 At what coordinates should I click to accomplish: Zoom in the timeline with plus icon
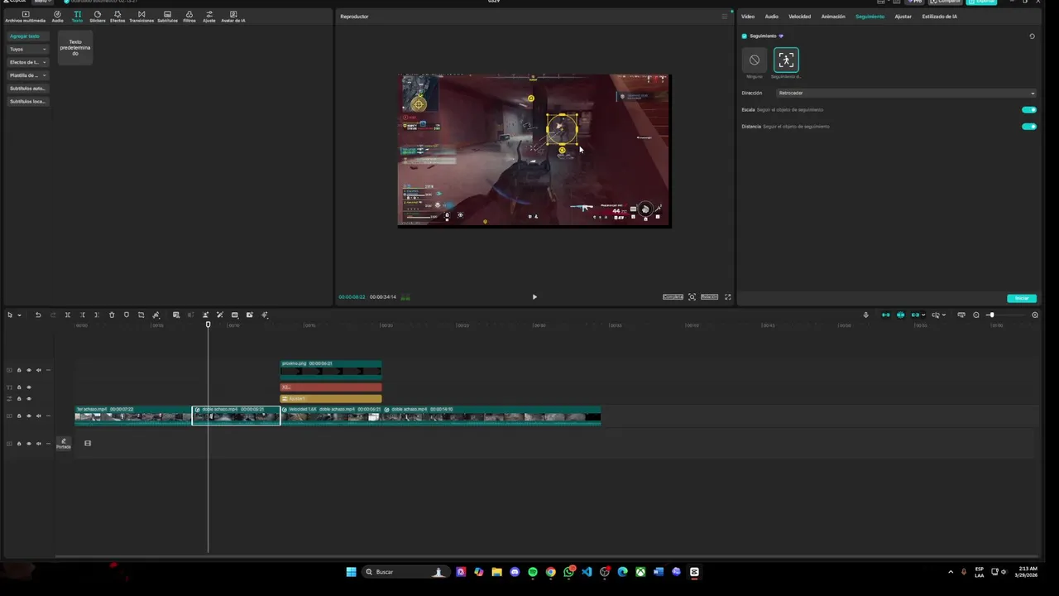pyautogui.click(x=1035, y=315)
